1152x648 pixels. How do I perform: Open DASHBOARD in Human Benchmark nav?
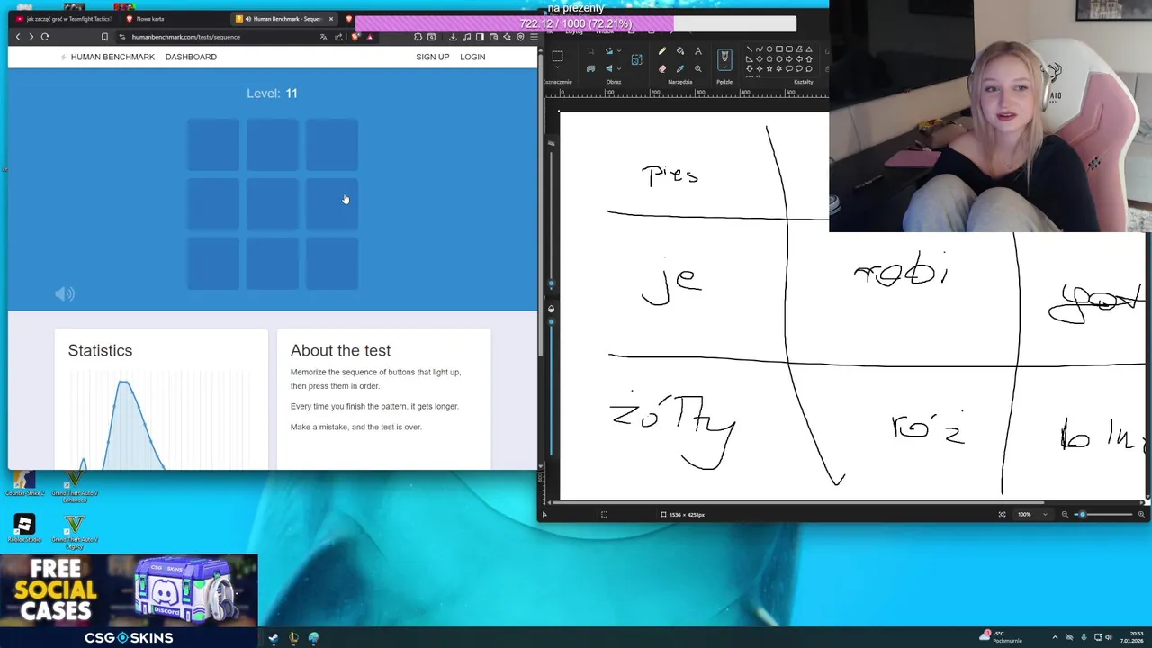[x=191, y=57]
